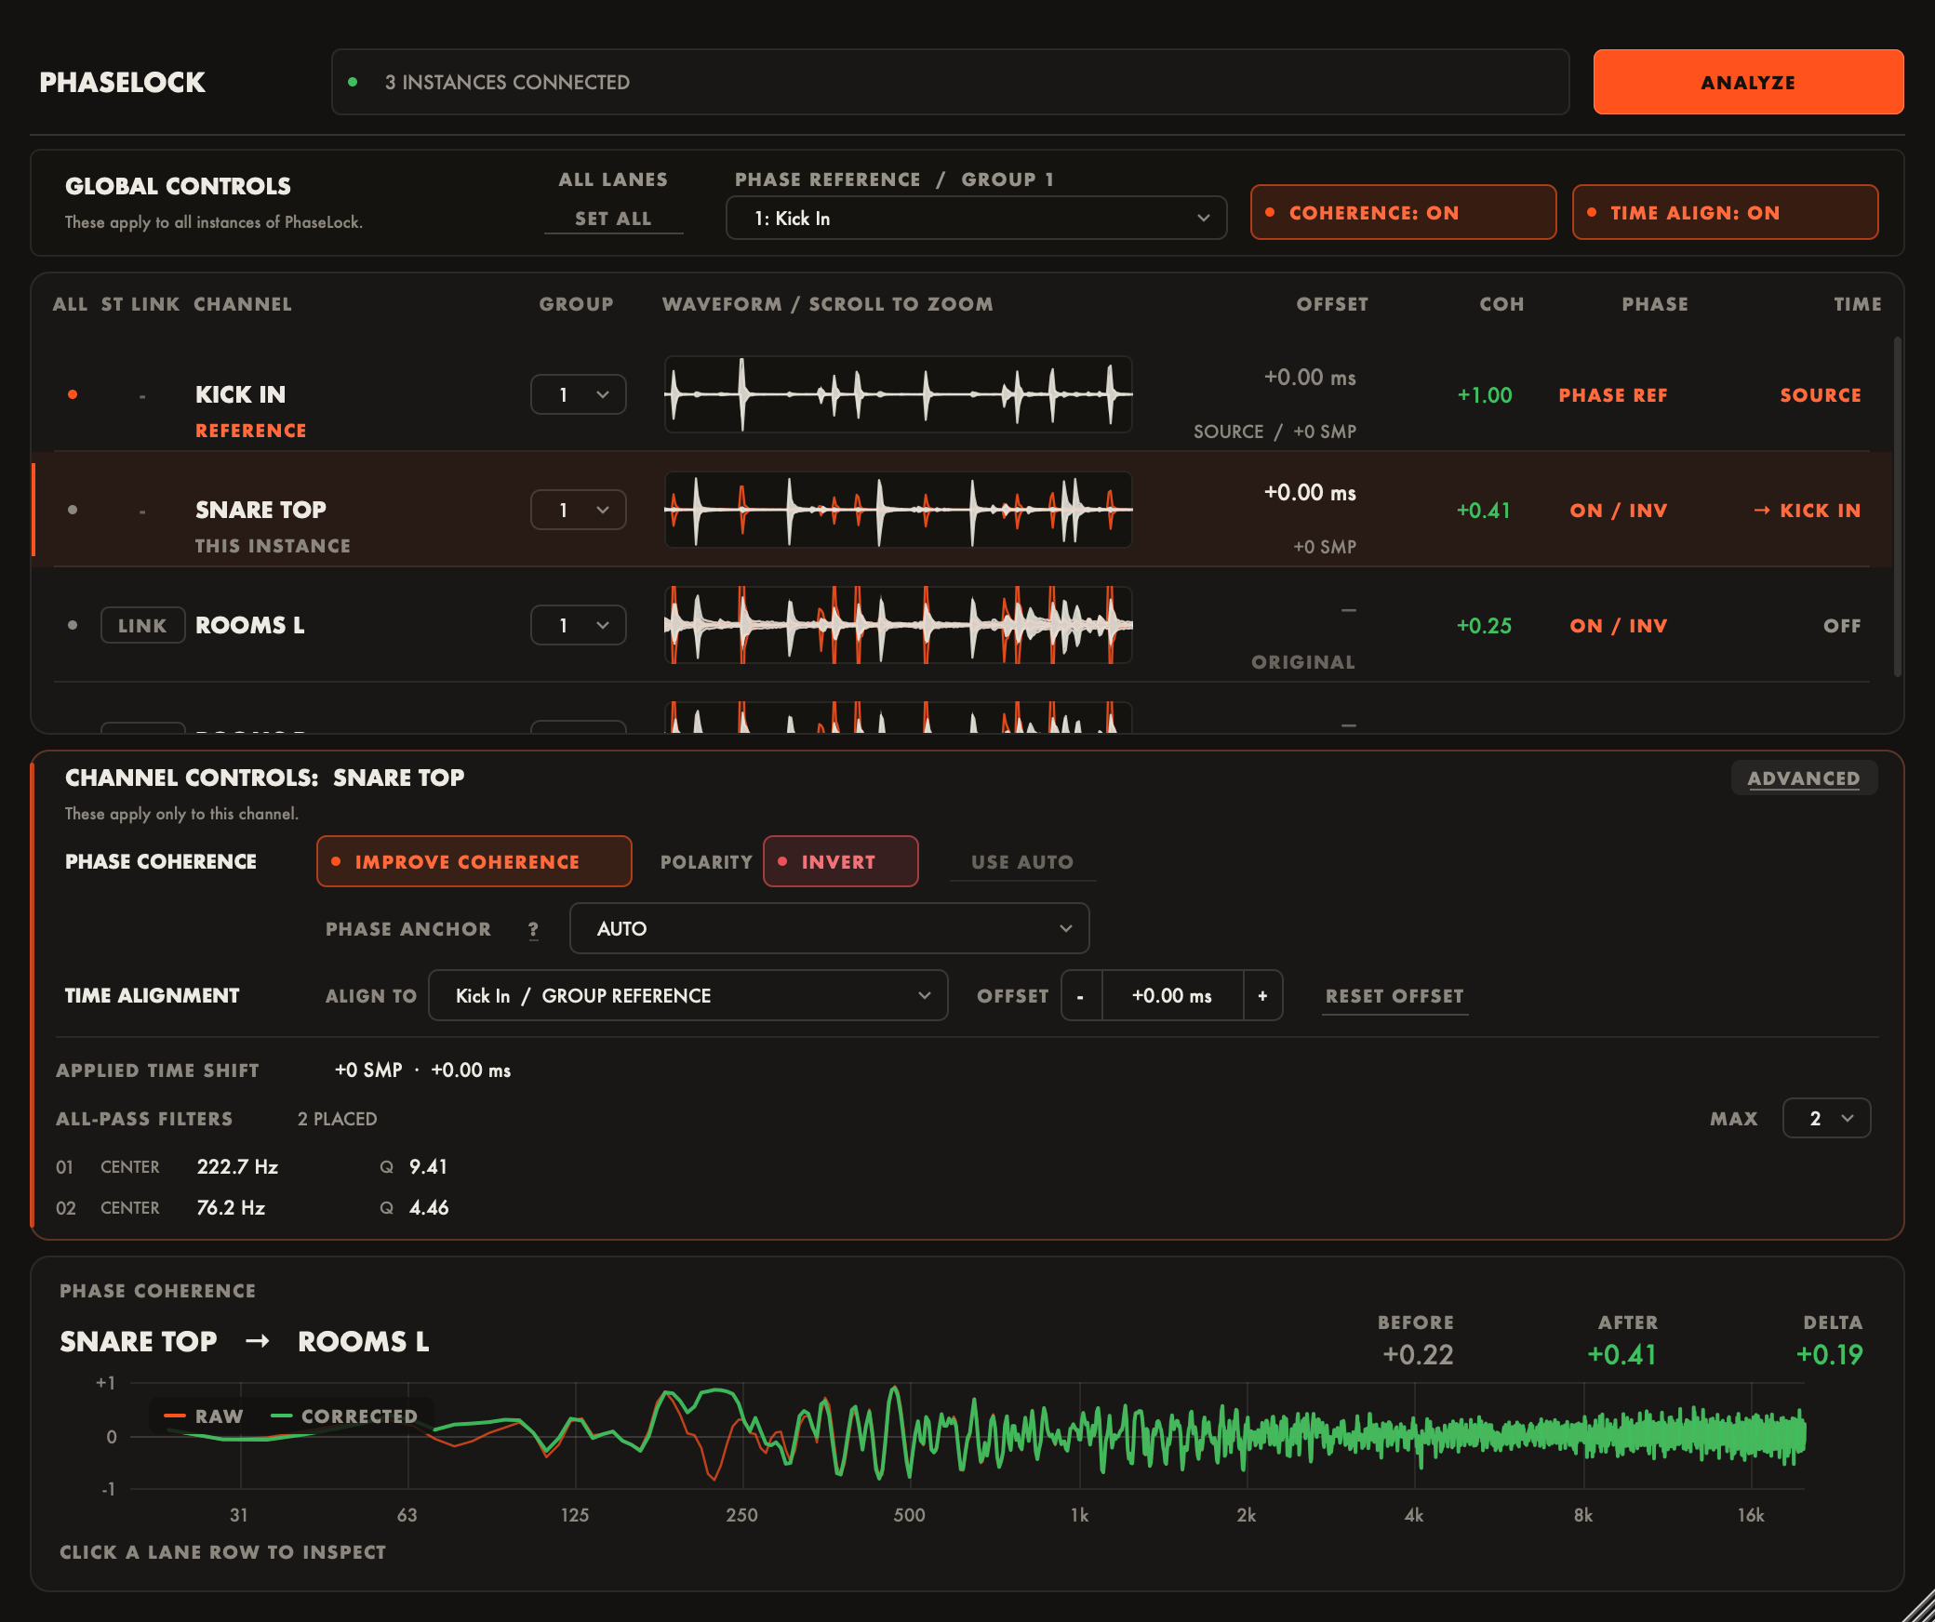Click filter 01 Q value 9.41
The width and height of the screenshot is (1935, 1622).
[428, 1166]
